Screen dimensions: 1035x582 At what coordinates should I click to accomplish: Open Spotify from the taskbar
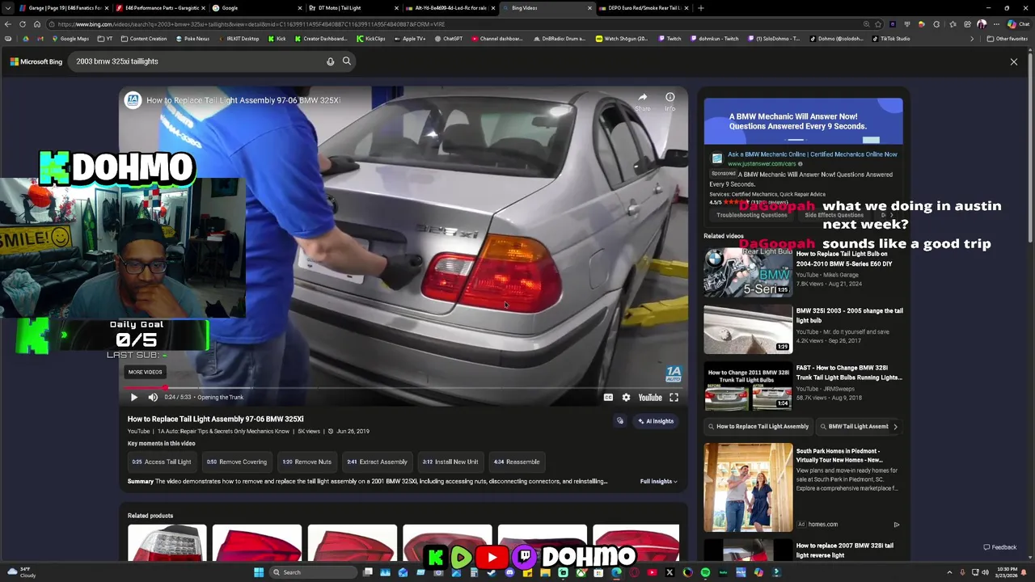[x=705, y=572]
